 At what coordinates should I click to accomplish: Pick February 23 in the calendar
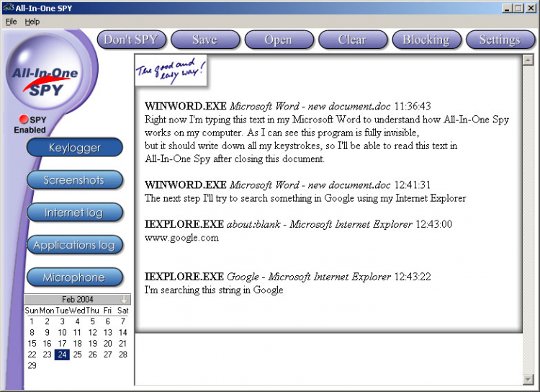48,355
